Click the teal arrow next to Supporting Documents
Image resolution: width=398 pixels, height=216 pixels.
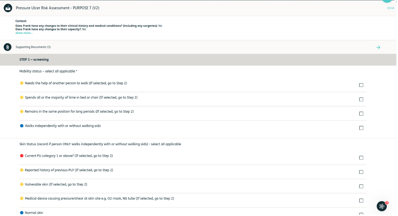click(x=378, y=47)
